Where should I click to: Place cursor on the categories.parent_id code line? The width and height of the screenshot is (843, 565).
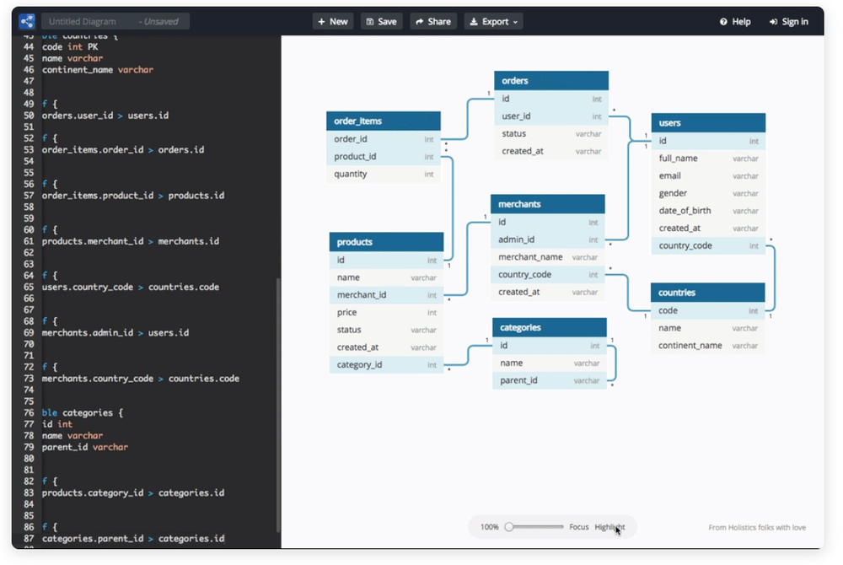coord(133,538)
